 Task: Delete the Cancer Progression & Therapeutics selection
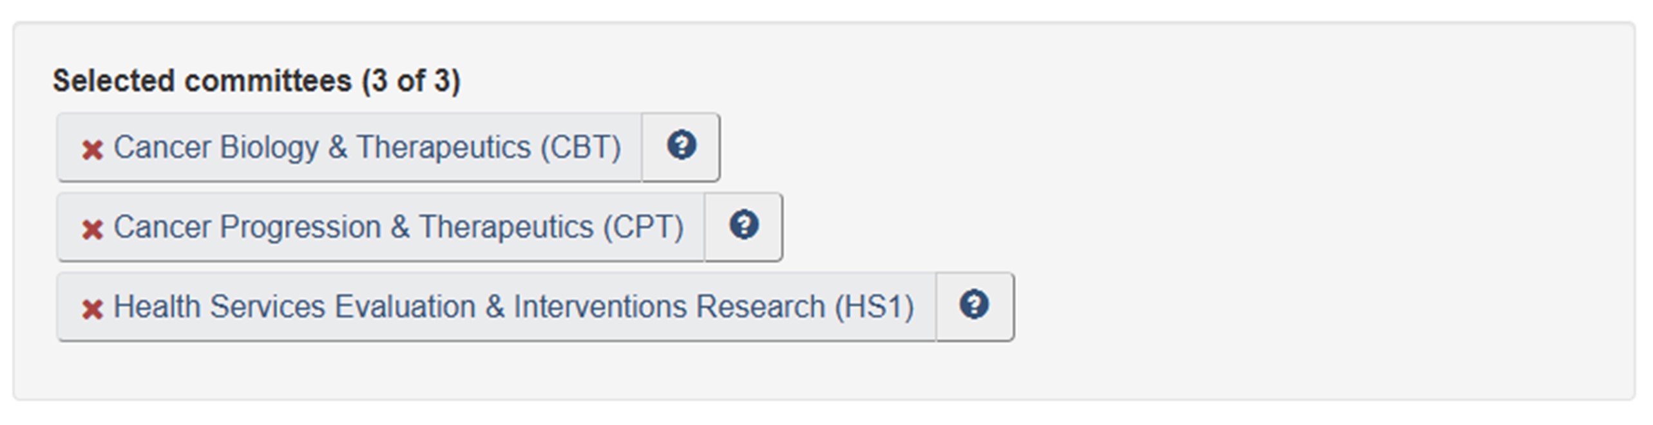pyautogui.click(x=92, y=230)
